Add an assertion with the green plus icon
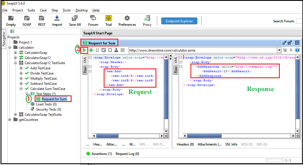Viewport: 303px width, 165px height. [x=91, y=50]
